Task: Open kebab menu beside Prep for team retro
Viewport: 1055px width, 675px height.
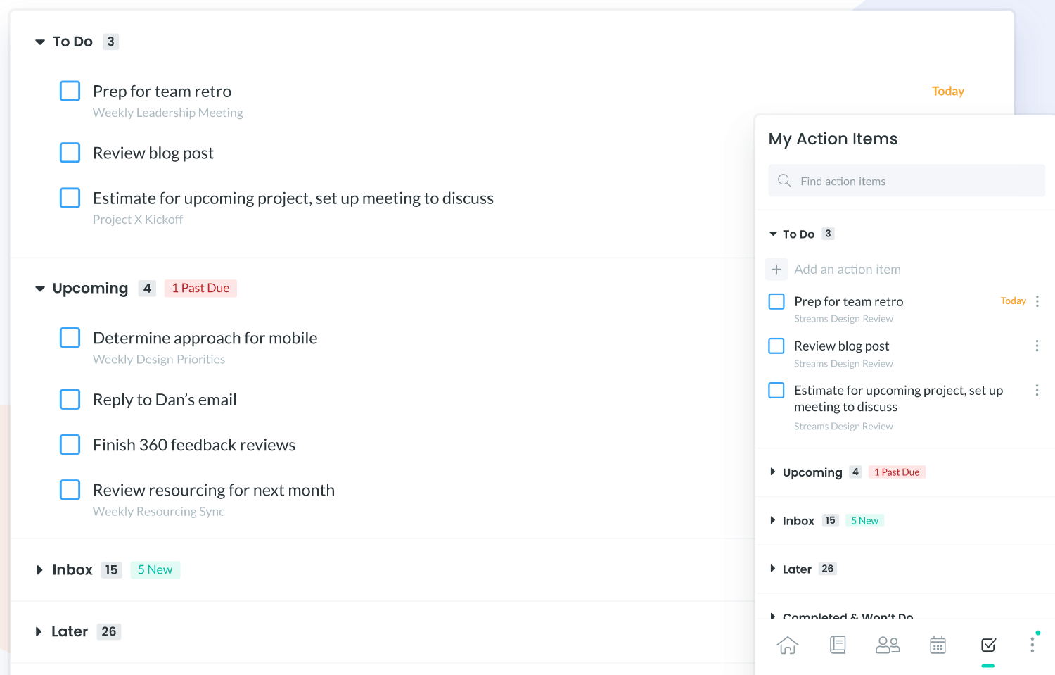Action: point(1037,301)
